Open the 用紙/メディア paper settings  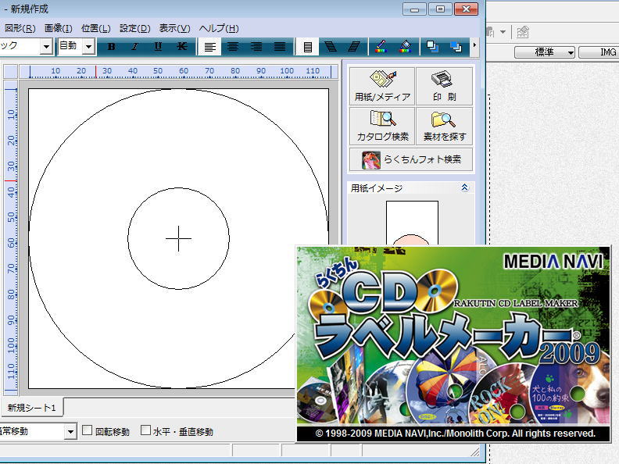click(x=382, y=86)
